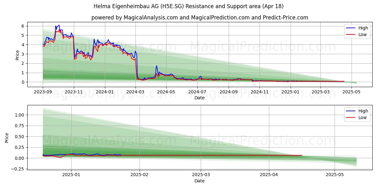Click the -0.25 price tick on lower chart
Screen dimensions: 377x188
[x=18, y=169]
